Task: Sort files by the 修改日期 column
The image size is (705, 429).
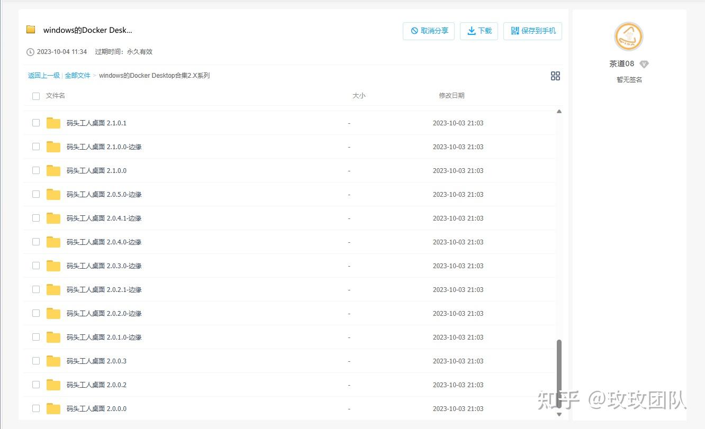Action: pyautogui.click(x=451, y=96)
